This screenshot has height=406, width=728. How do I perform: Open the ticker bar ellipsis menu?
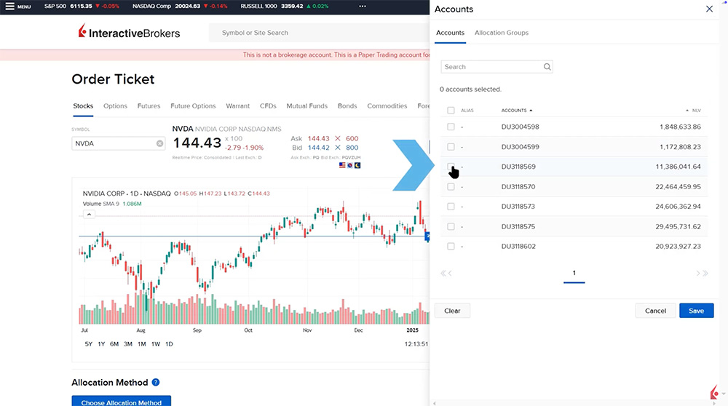point(363,7)
